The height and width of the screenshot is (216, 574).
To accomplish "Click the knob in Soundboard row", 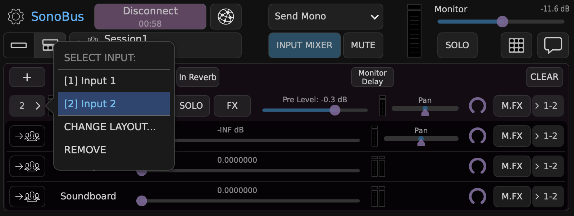I will coord(478,197).
